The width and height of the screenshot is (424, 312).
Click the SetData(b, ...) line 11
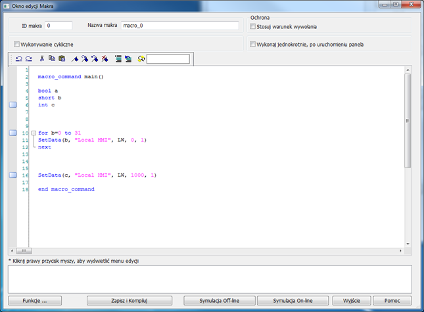[x=92, y=140]
